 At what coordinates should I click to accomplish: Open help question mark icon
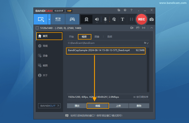[x=131, y=10]
